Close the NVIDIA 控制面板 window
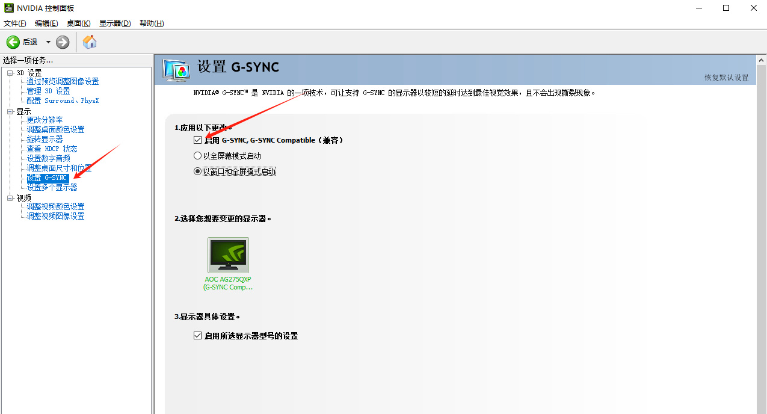 [x=753, y=8]
